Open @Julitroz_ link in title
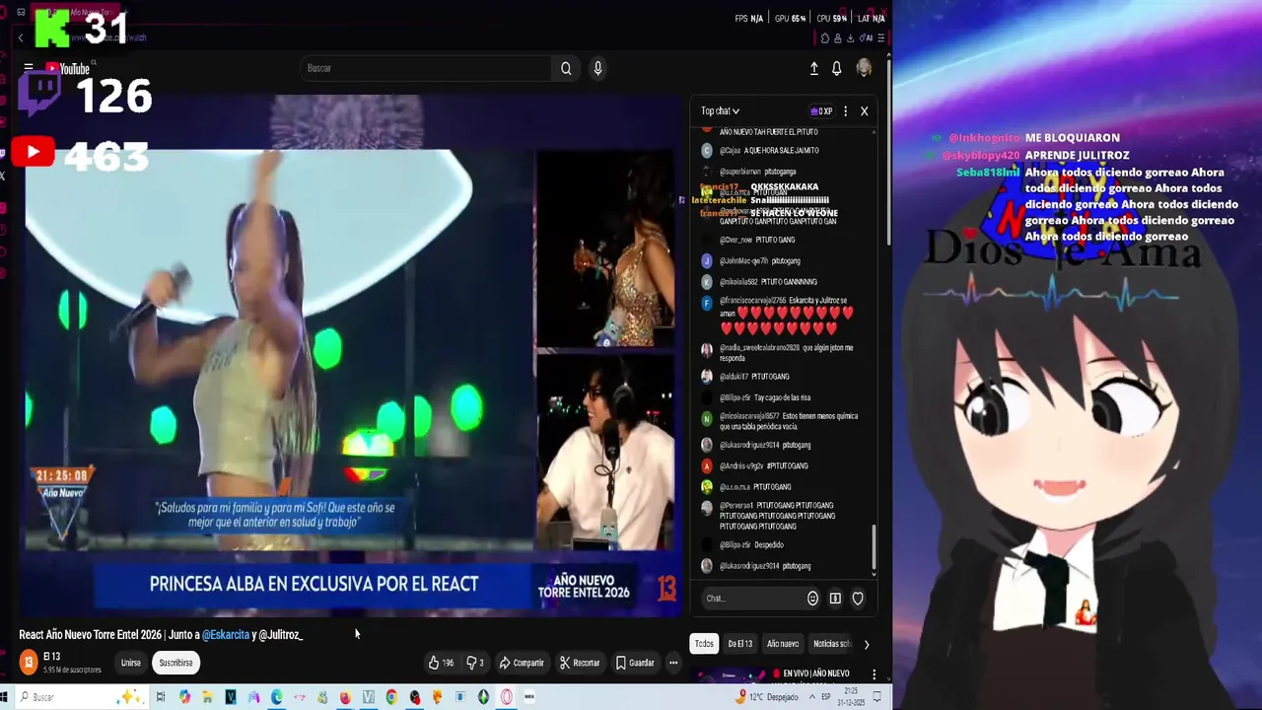Image resolution: width=1262 pixels, height=710 pixels. (x=281, y=635)
